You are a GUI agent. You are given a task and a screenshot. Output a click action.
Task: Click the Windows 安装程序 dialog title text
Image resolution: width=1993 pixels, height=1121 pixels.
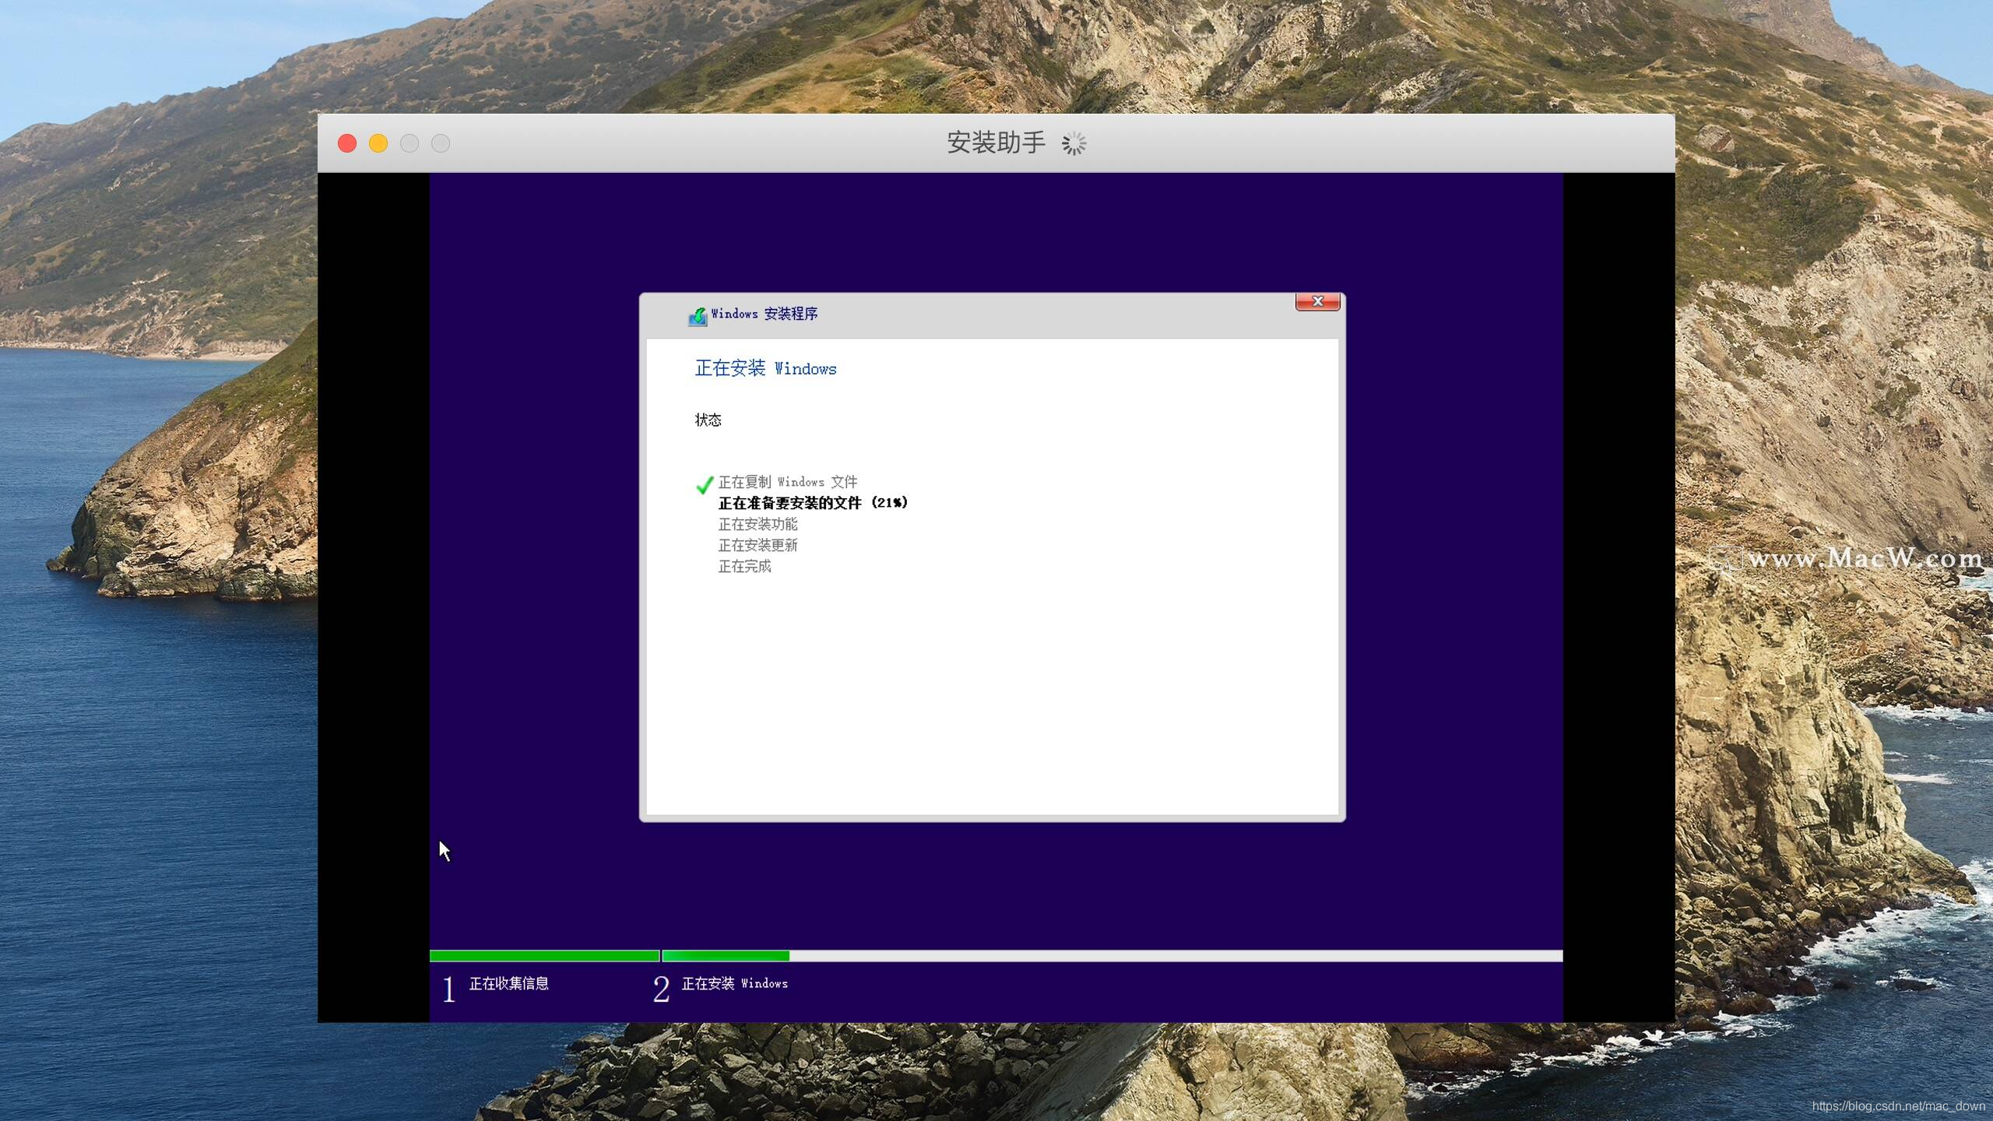[764, 314]
